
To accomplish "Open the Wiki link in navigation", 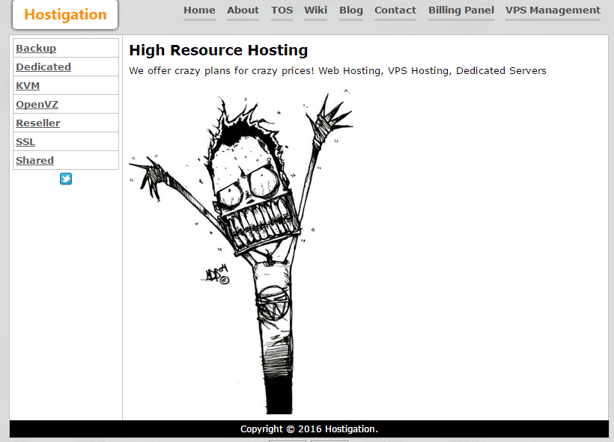I will pyautogui.click(x=315, y=10).
